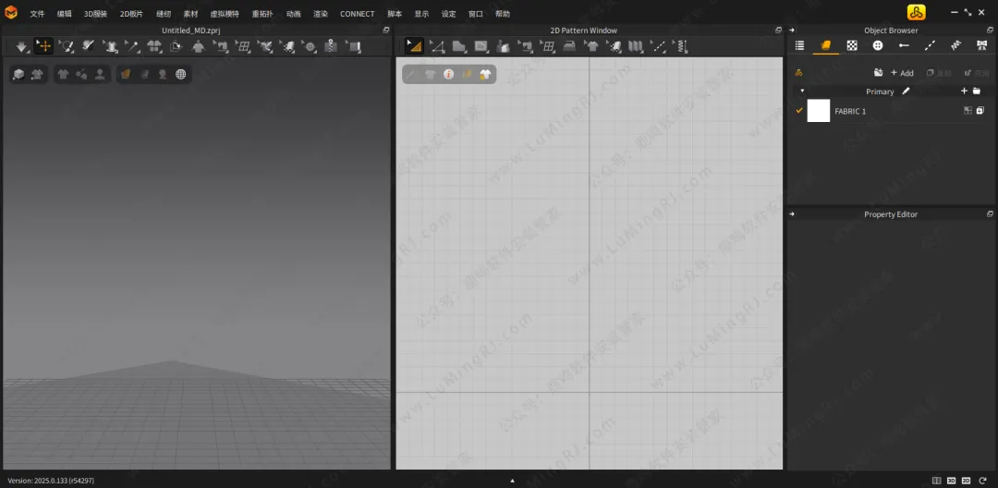
Task: Toggle the garment display icon in 3D view
Action: tap(63, 74)
